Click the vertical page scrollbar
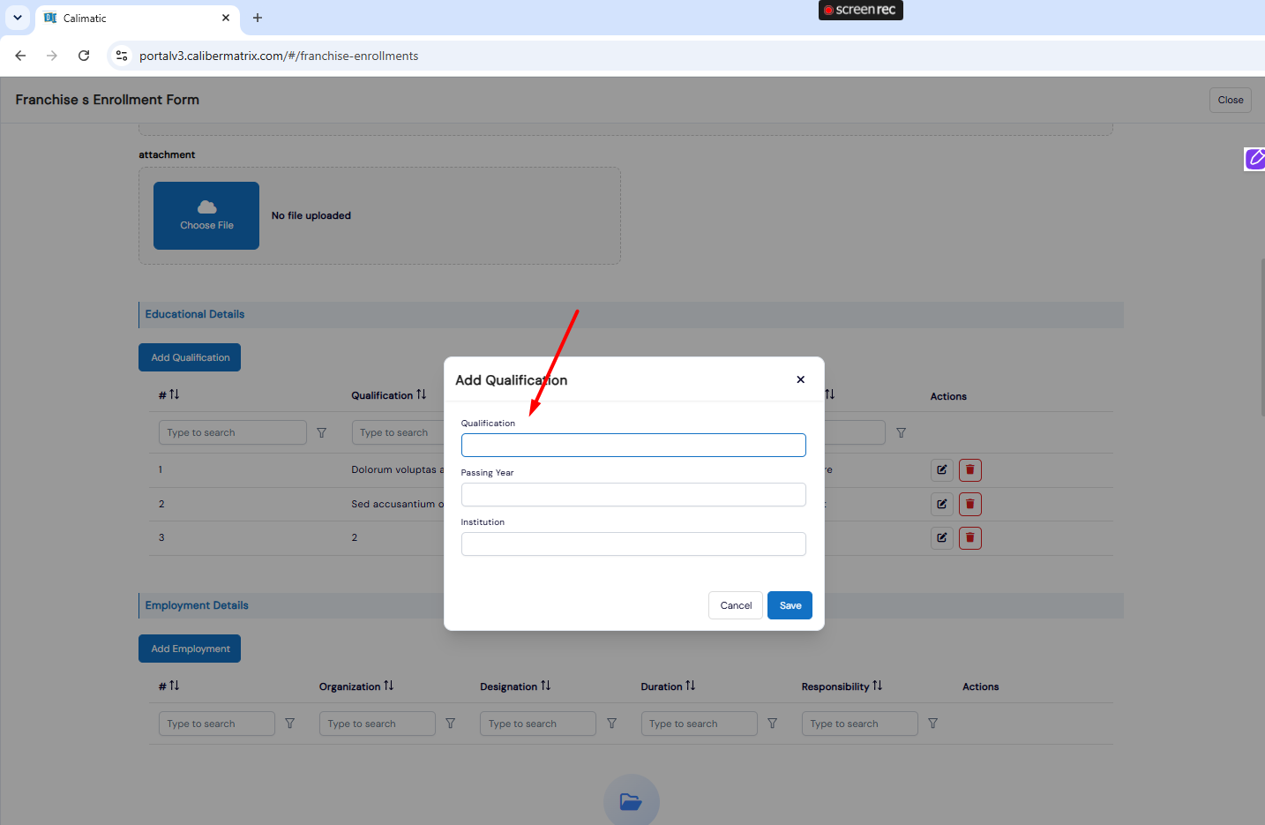1265x825 pixels. (x=1262, y=335)
